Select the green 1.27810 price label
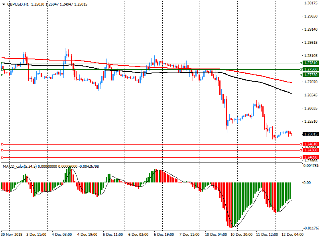This screenshot has height=239, width=319. click(310, 63)
